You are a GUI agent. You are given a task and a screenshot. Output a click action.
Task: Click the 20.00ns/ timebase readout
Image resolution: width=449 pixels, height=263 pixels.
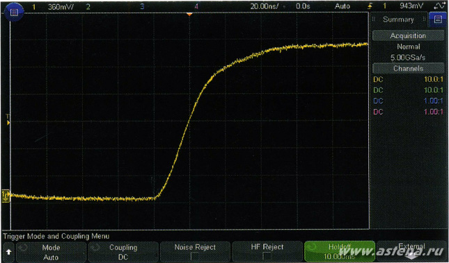point(264,6)
